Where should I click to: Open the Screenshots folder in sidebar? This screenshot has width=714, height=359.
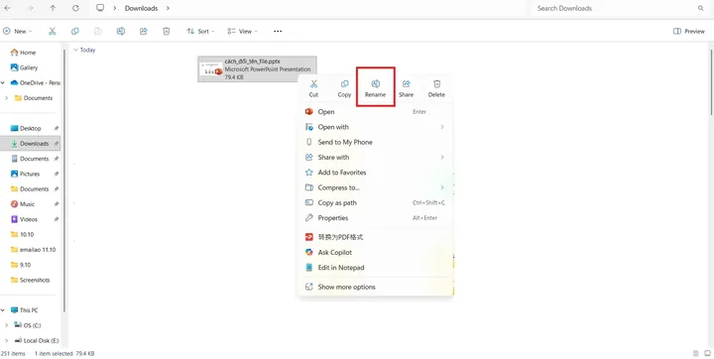coord(30,281)
